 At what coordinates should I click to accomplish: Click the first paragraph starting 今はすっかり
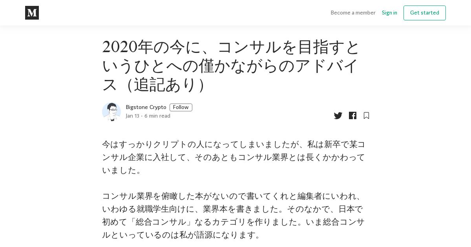[234, 157]
